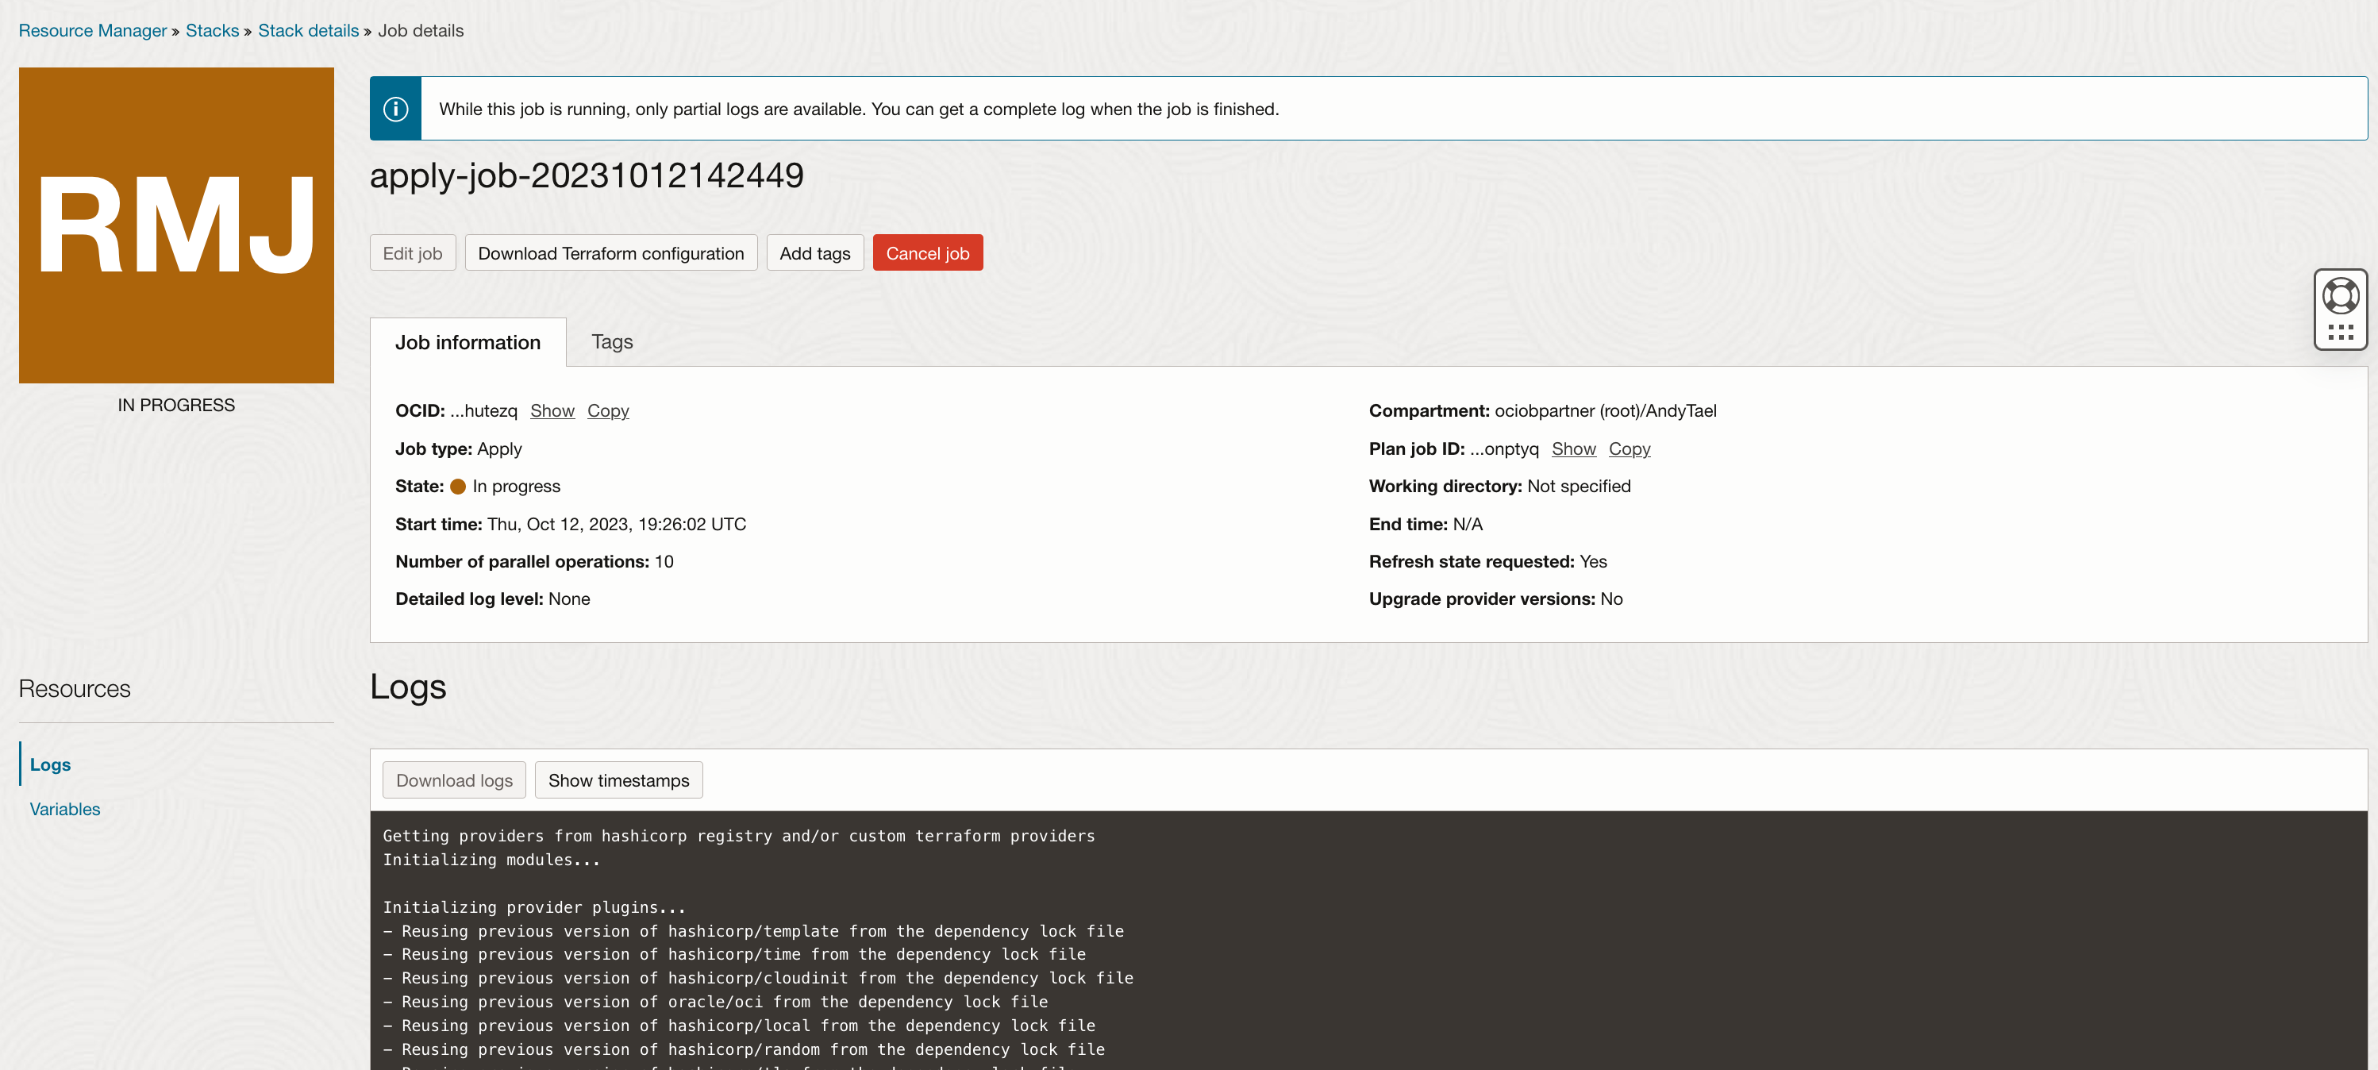Select Logs in Resources sidebar
This screenshot has height=1070, width=2378.
[x=50, y=764]
